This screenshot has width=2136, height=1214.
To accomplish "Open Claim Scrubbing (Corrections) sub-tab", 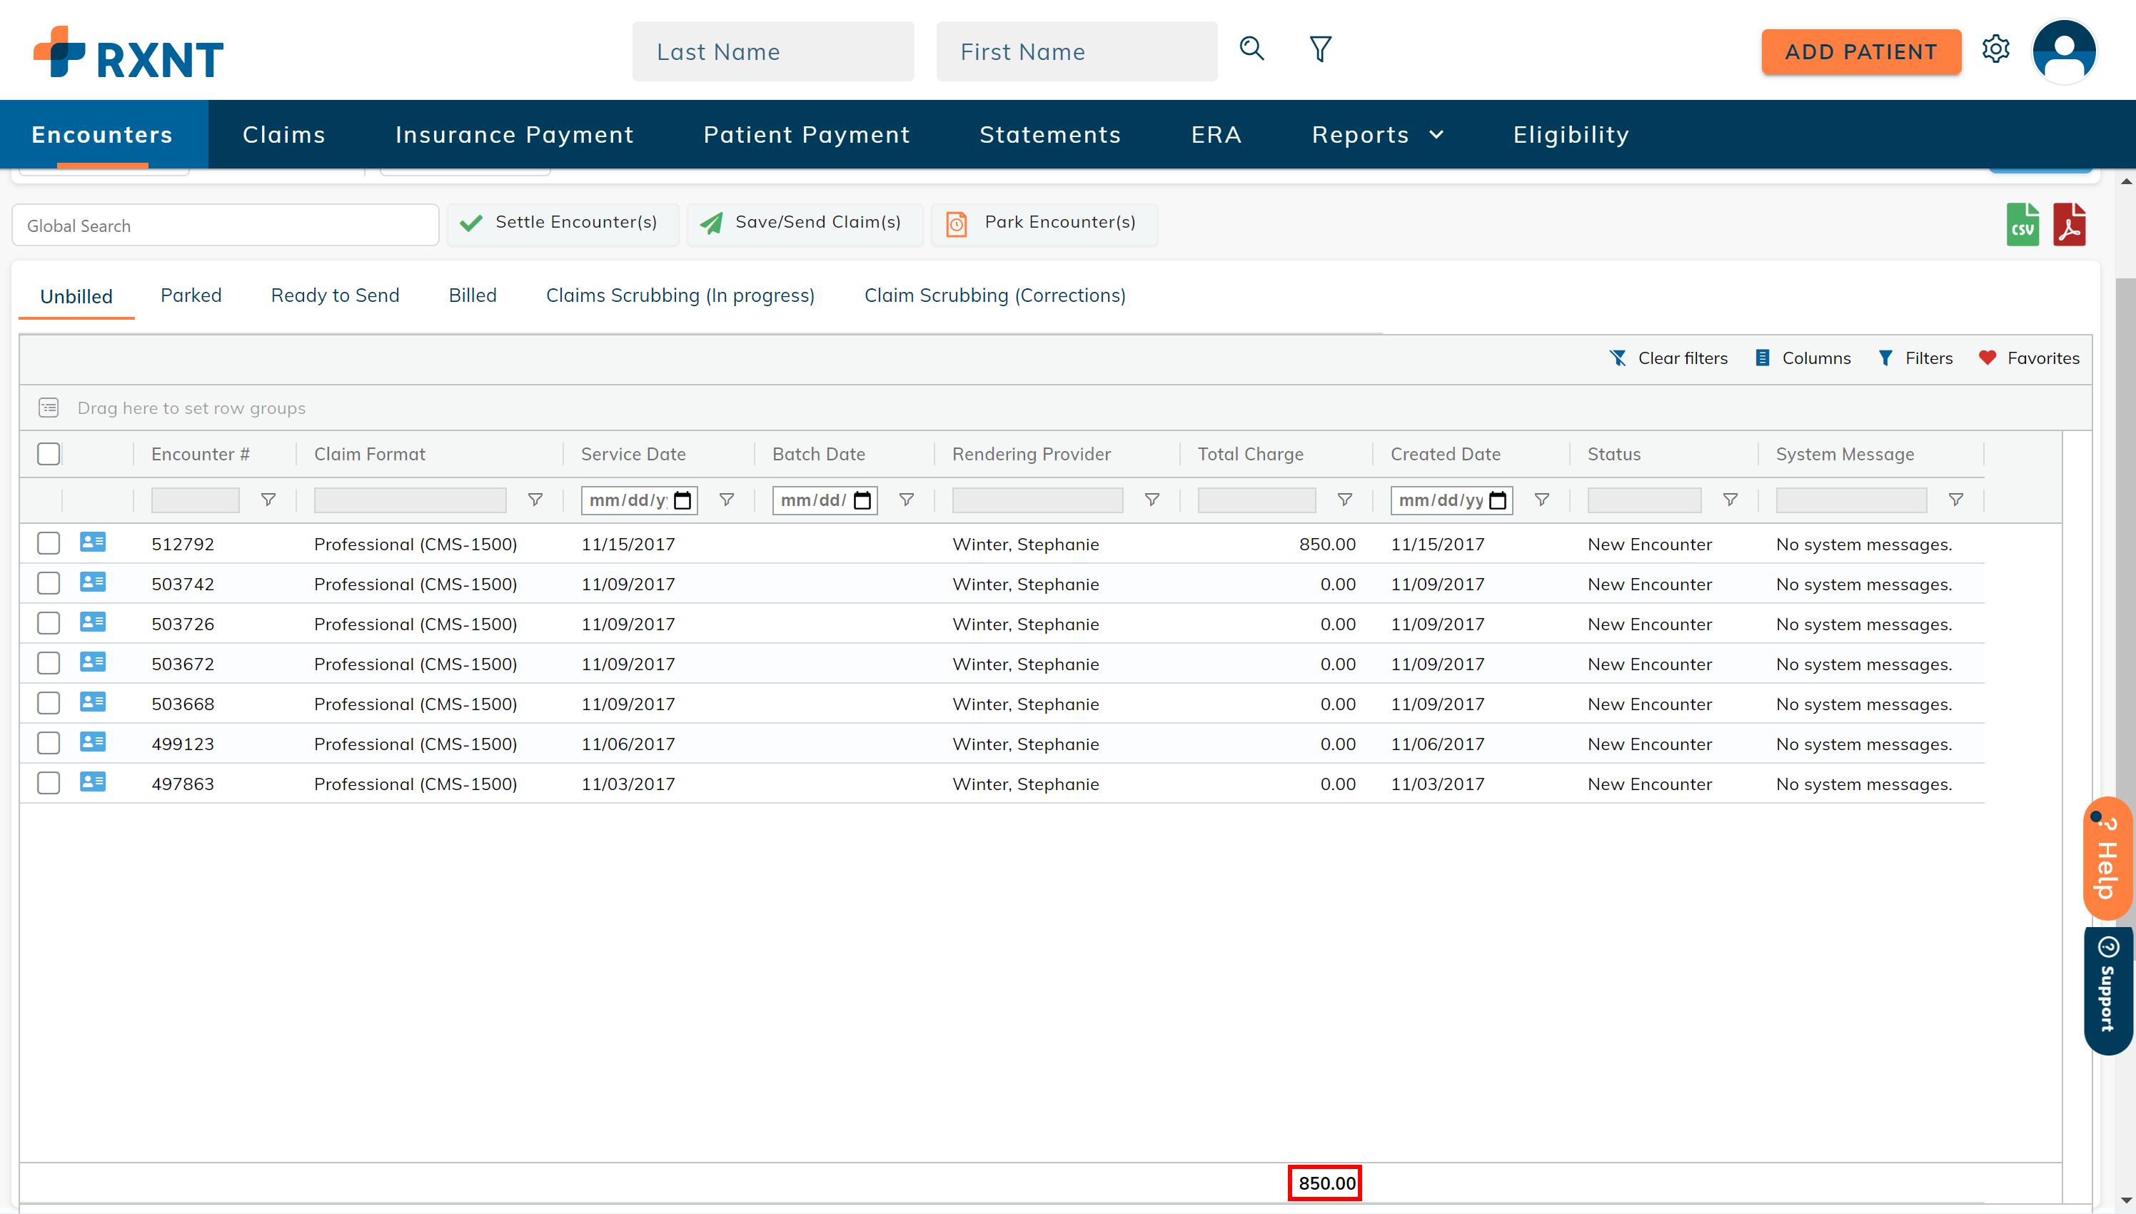I will (995, 295).
